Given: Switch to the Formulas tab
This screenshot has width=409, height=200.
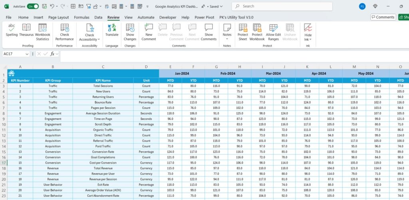Looking at the screenshot, I should (x=81, y=17).
